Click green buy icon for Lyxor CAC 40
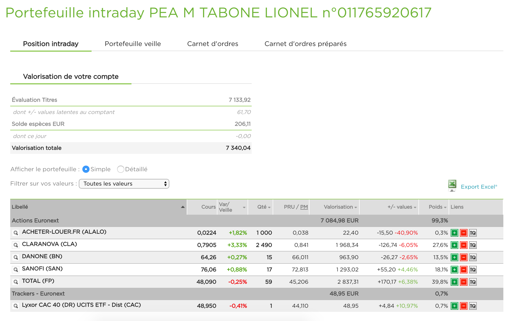 point(454,306)
